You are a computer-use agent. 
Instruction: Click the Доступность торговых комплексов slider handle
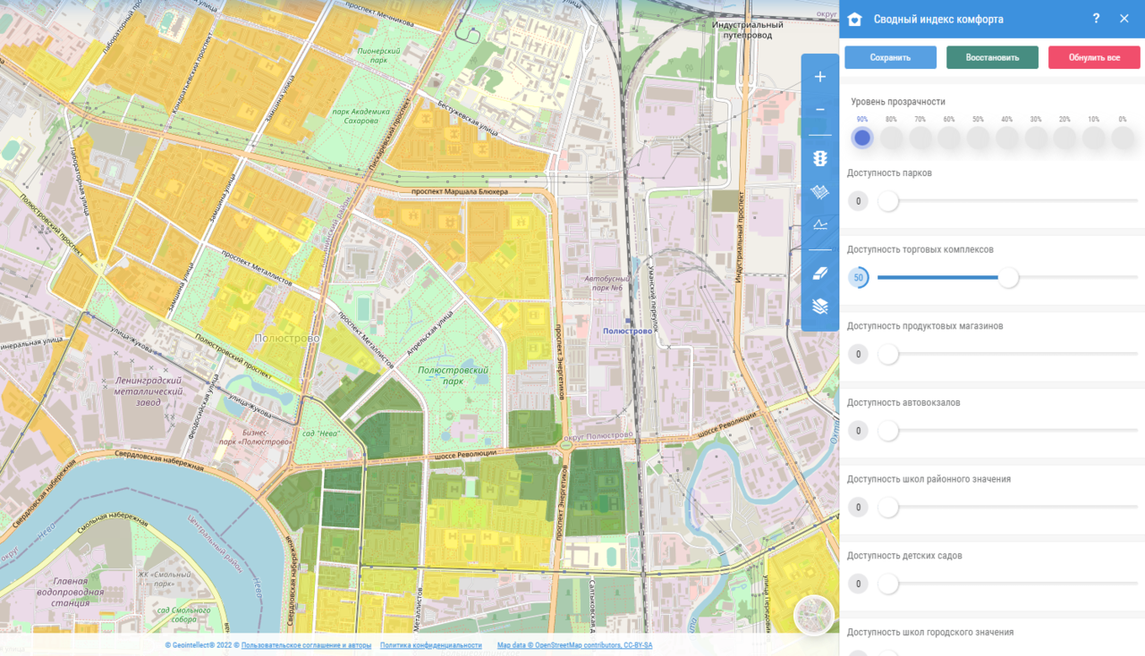coord(1008,278)
